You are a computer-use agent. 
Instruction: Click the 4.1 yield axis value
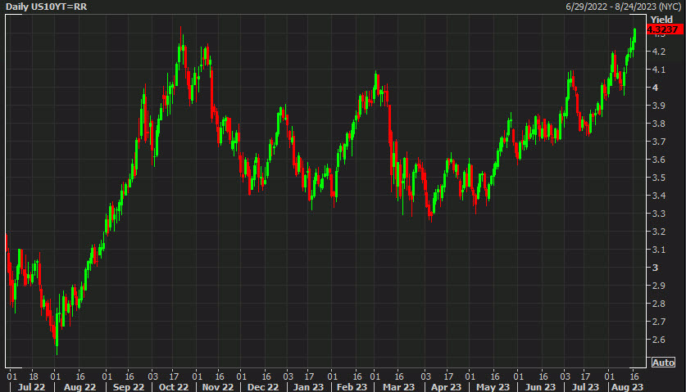point(658,70)
